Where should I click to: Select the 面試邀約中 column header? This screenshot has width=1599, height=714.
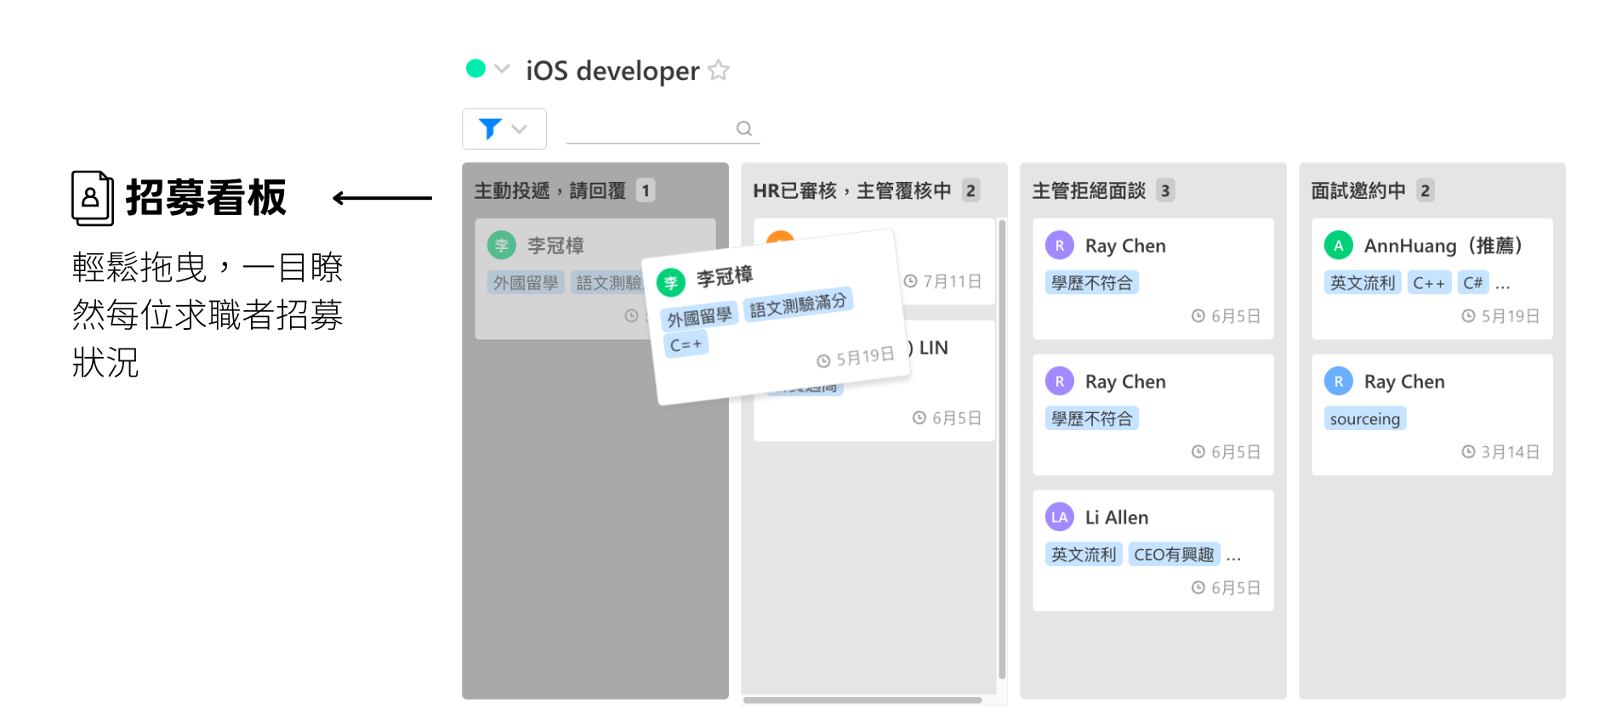point(1358,190)
